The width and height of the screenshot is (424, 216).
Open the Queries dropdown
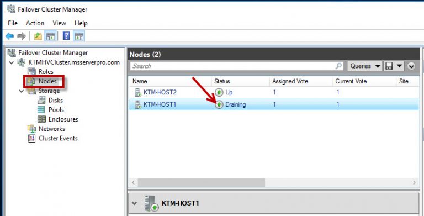pyautogui.click(x=364, y=66)
